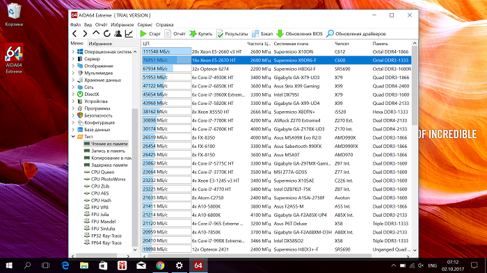
Task: Open the Отчёт menu in menu bar
Action: coord(102,25)
